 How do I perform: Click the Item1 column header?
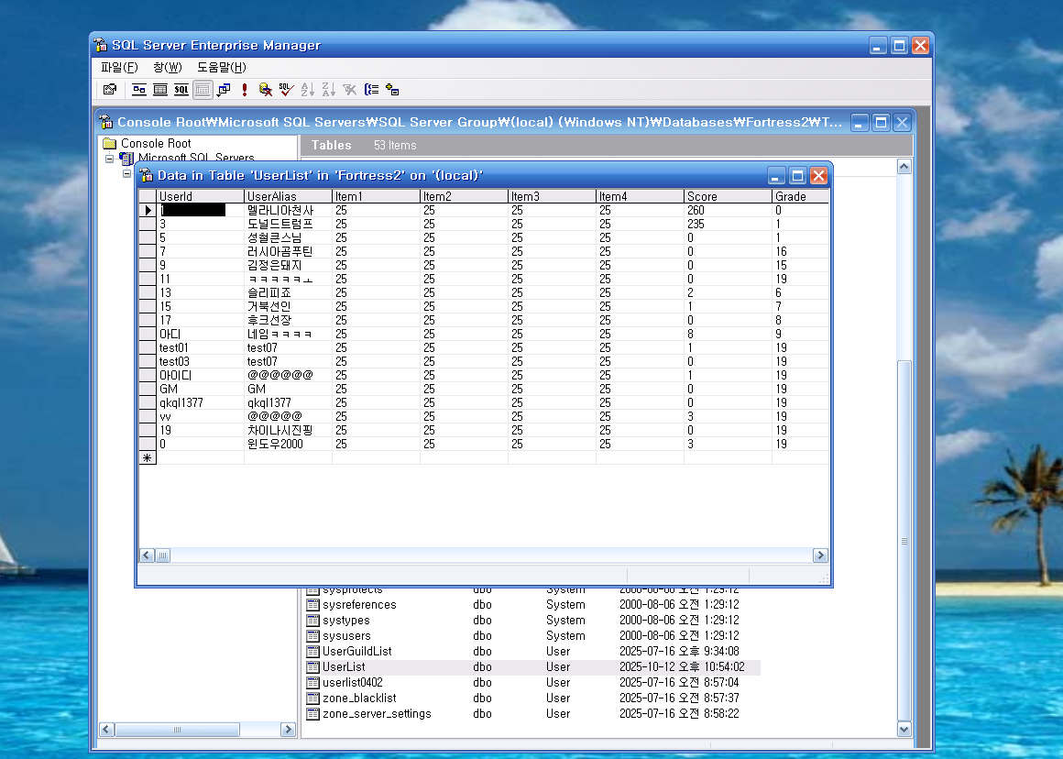(377, 196)
